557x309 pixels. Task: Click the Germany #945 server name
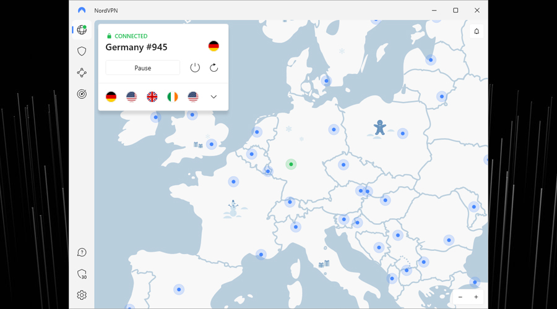point(136,47)
